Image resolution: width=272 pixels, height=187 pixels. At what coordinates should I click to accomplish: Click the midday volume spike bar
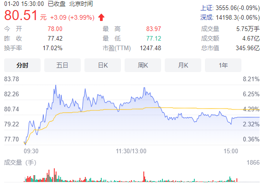tap(144, 177)
